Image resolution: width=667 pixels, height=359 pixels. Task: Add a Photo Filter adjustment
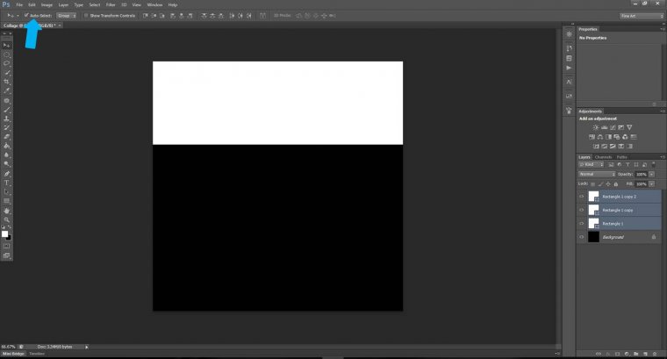tap(617, 137)
